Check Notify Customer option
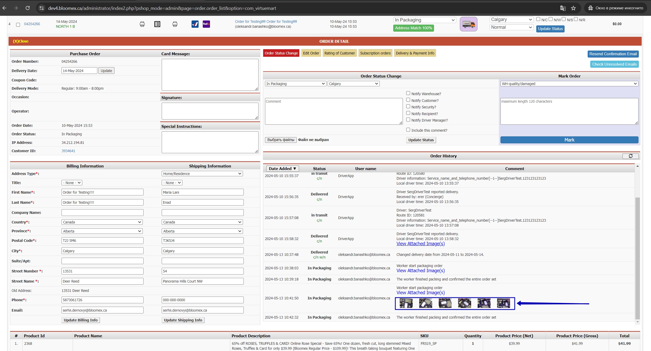 408,100
